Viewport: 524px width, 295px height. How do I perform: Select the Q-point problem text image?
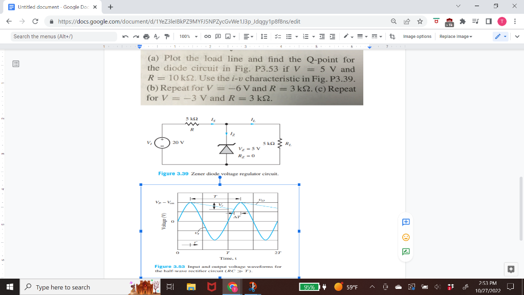coord(252,78)
